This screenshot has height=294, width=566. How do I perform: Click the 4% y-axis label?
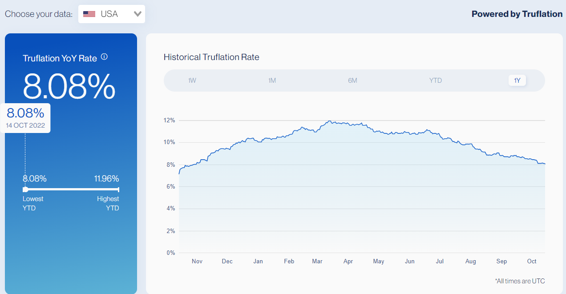click(x=171, y=209)
